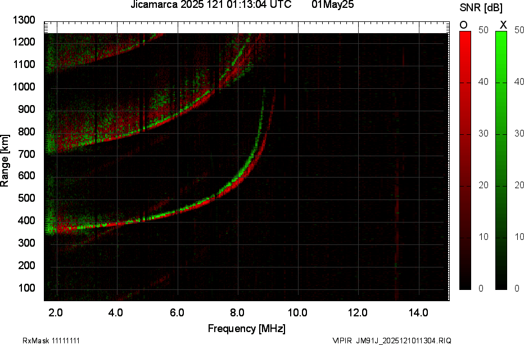Click the 900 range tick label

pos(26,109)
